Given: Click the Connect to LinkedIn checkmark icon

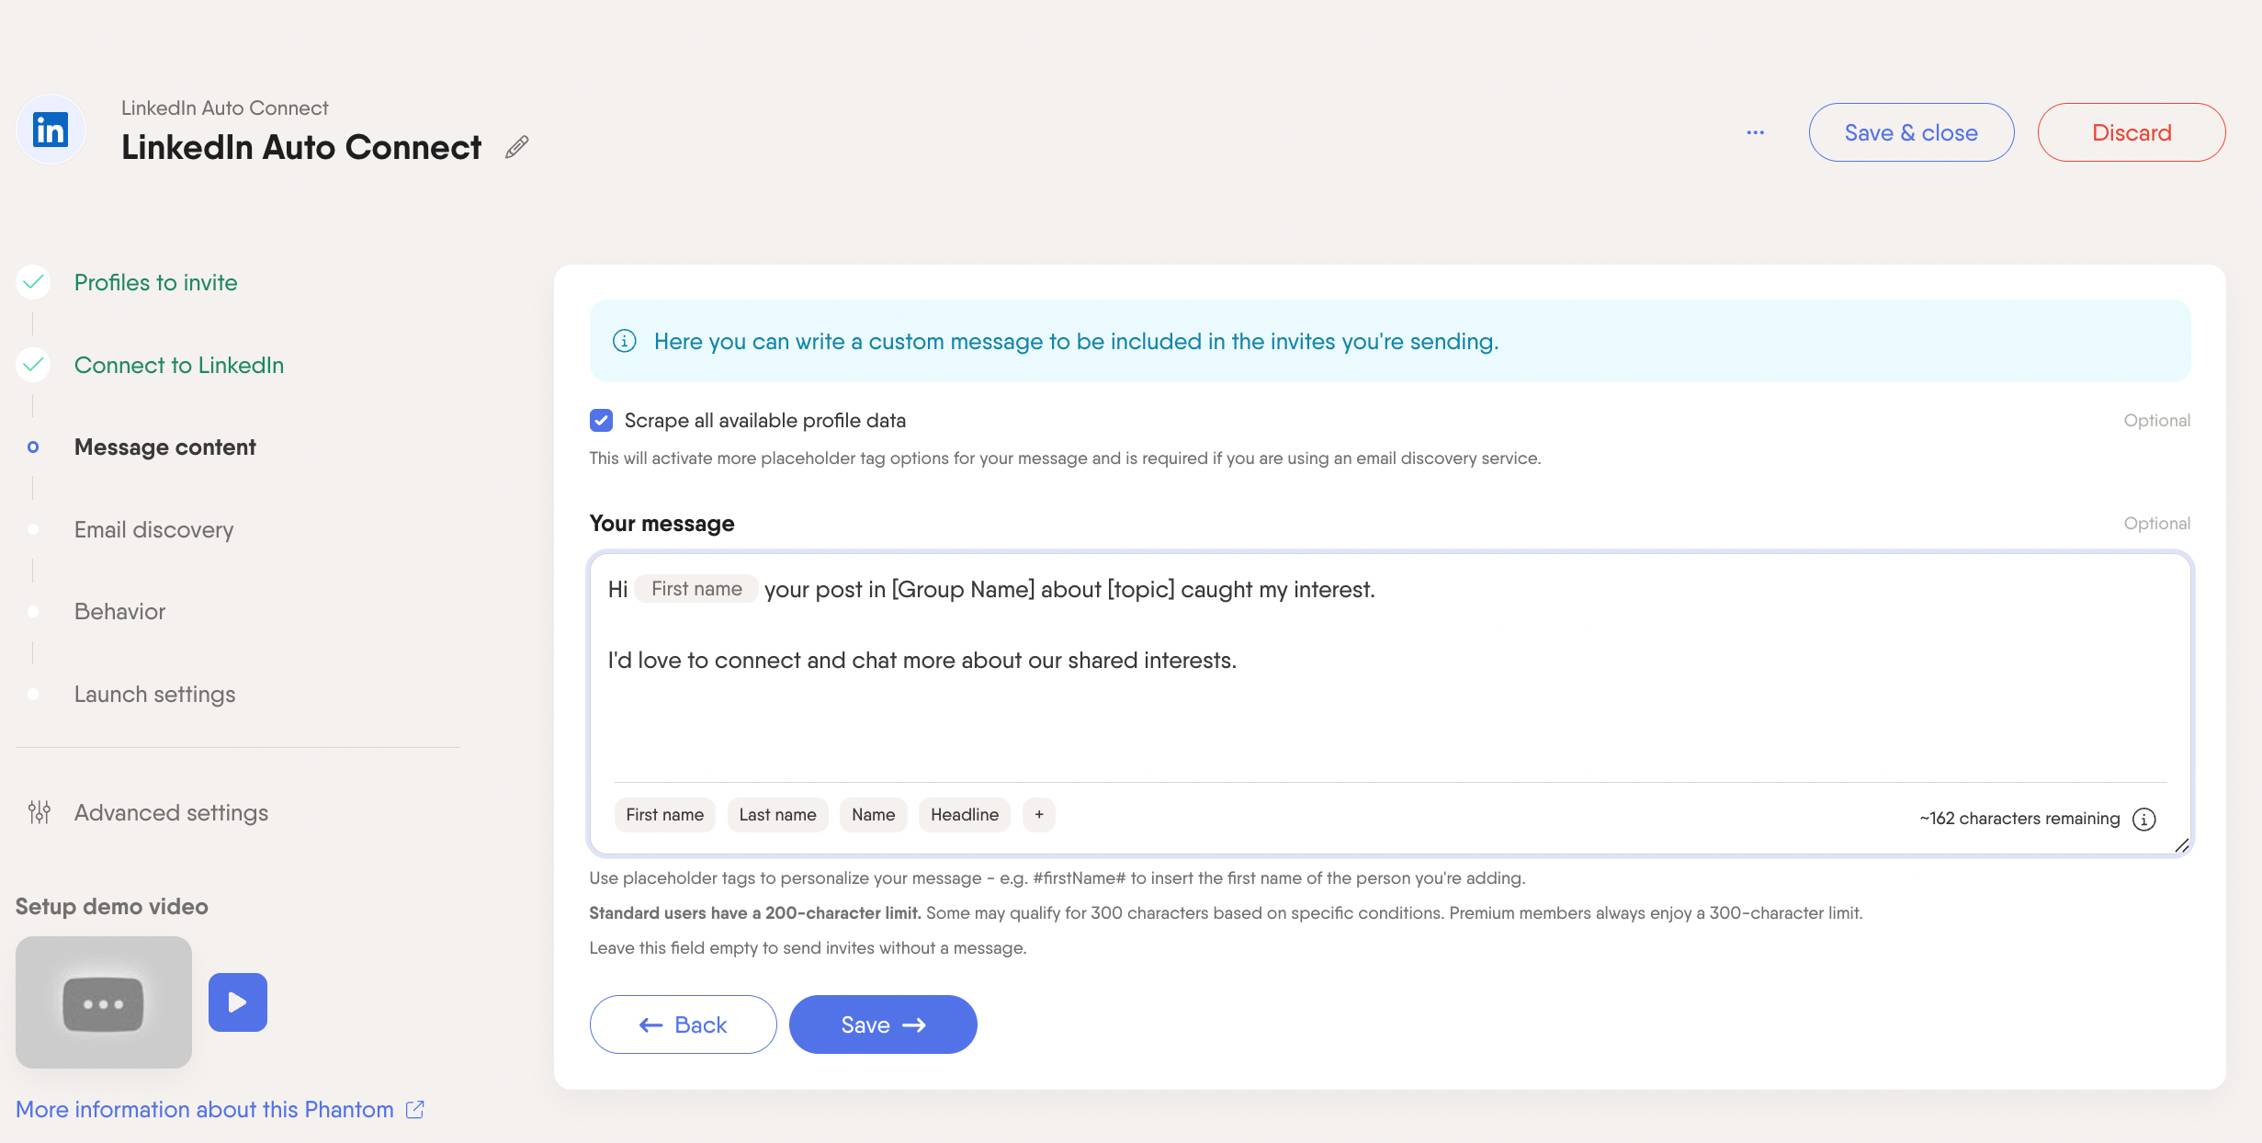Looking at the screenshot, I should tap(33, 365).
